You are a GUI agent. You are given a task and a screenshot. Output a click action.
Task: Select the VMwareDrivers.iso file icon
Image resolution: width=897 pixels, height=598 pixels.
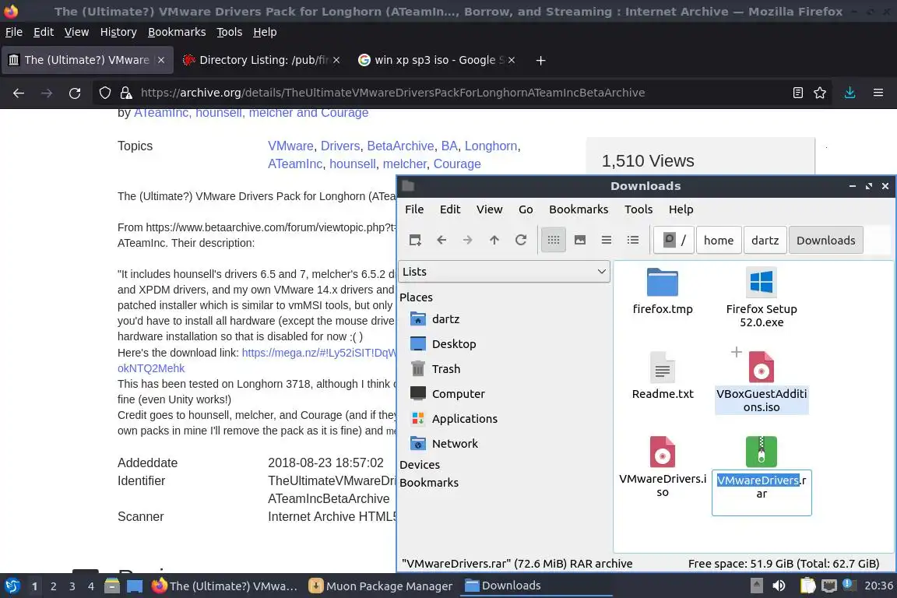click(663, 452)
